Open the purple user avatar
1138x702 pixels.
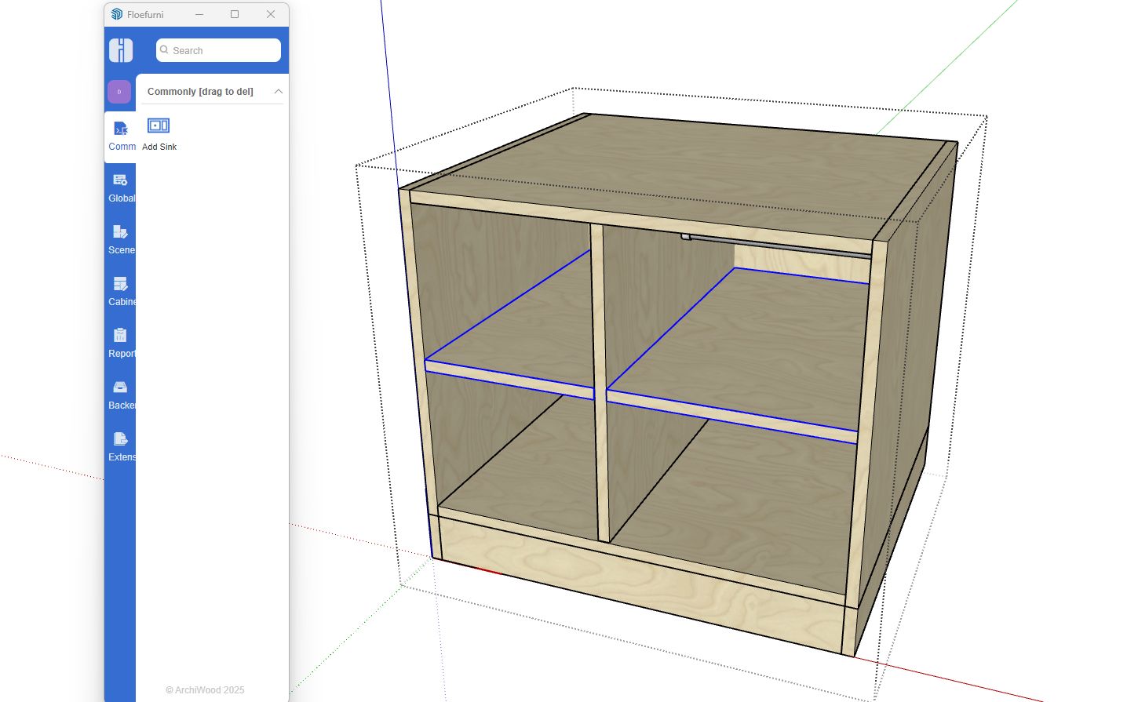[119, 92]
